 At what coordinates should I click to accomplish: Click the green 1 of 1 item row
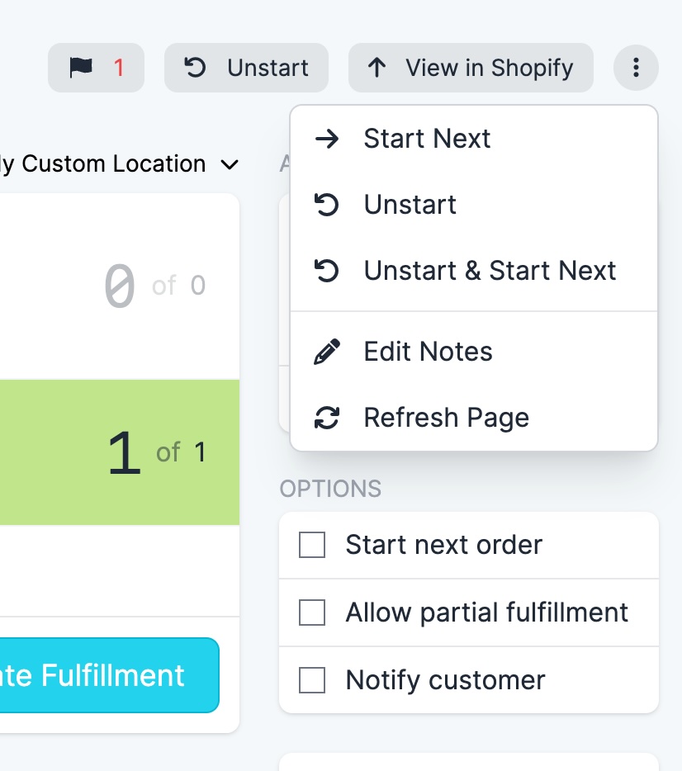(120, 452)
